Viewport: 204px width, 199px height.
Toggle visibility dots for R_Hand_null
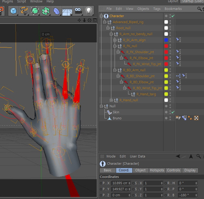[170, 100]
